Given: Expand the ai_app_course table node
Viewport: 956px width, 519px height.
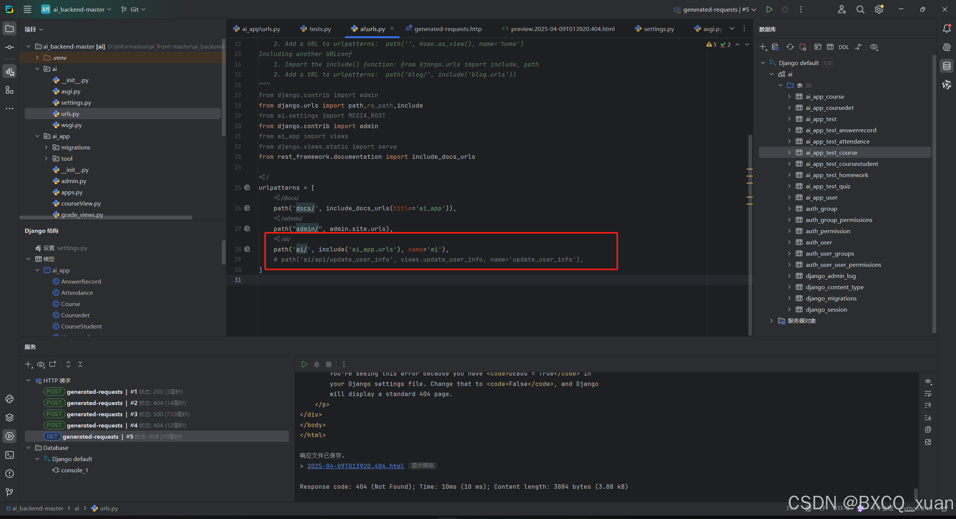Looking at the screenshot, I should (x=789, y=96).
